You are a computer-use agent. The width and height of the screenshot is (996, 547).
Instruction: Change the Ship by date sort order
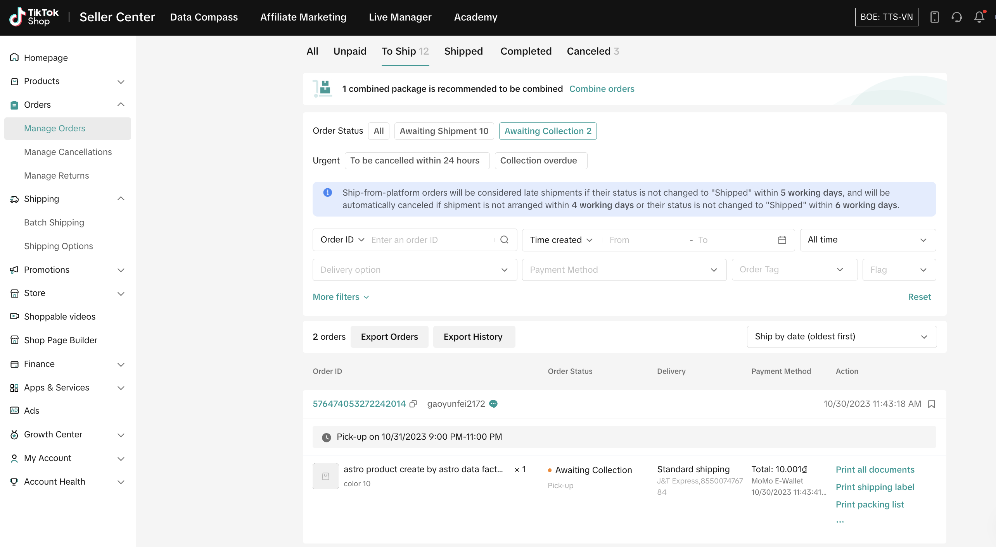pos(842,337)
